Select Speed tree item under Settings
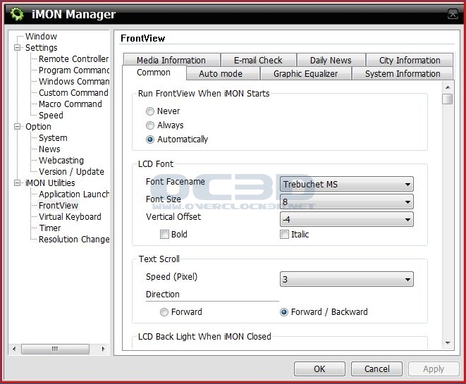 coord(51,116)
